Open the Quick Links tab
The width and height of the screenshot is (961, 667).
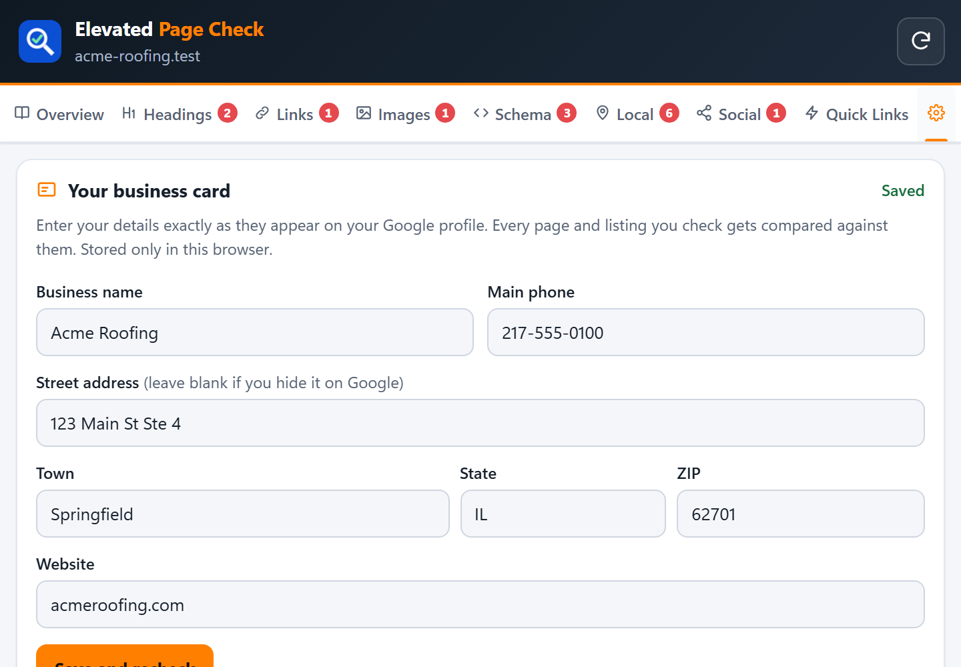(857, 114)
